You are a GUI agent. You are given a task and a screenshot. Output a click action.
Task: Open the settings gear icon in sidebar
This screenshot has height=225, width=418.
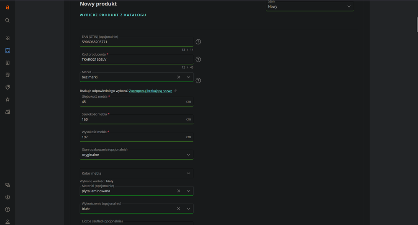[8, 197]
